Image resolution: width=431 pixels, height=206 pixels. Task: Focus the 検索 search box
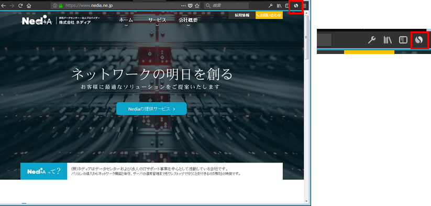coord(226,5)
